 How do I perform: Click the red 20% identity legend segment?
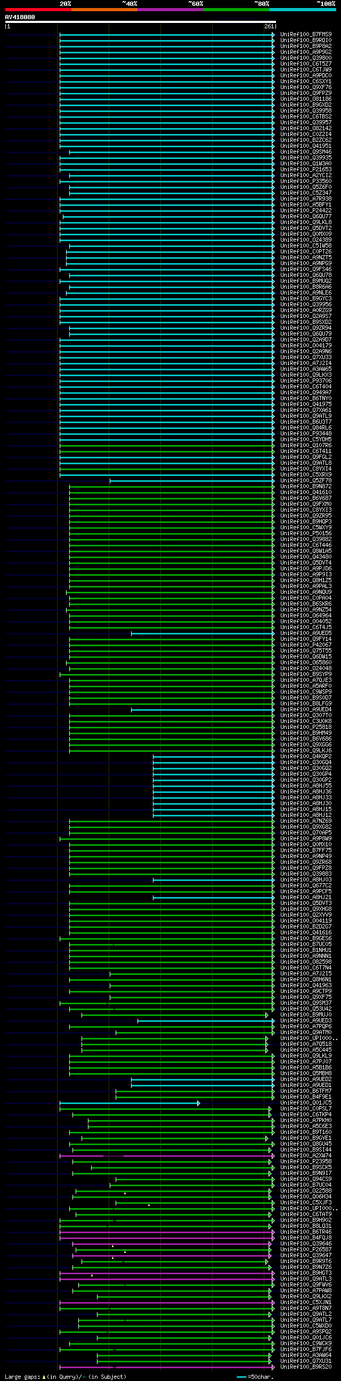[38, 10]
